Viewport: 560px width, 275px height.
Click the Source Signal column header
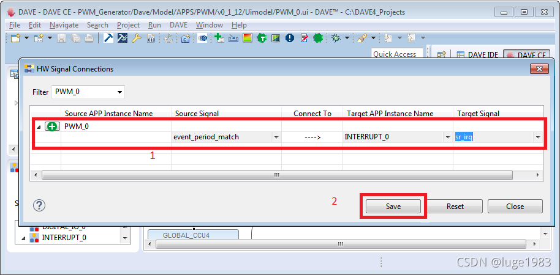click(226, 113)
